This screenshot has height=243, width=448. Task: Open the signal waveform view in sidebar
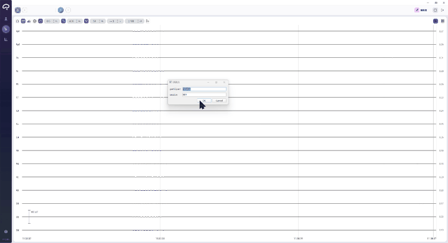point(6,29)
